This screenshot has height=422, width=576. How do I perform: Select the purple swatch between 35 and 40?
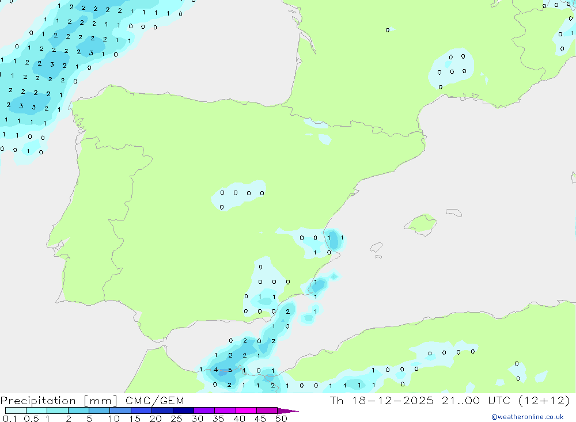pos(225,410)
